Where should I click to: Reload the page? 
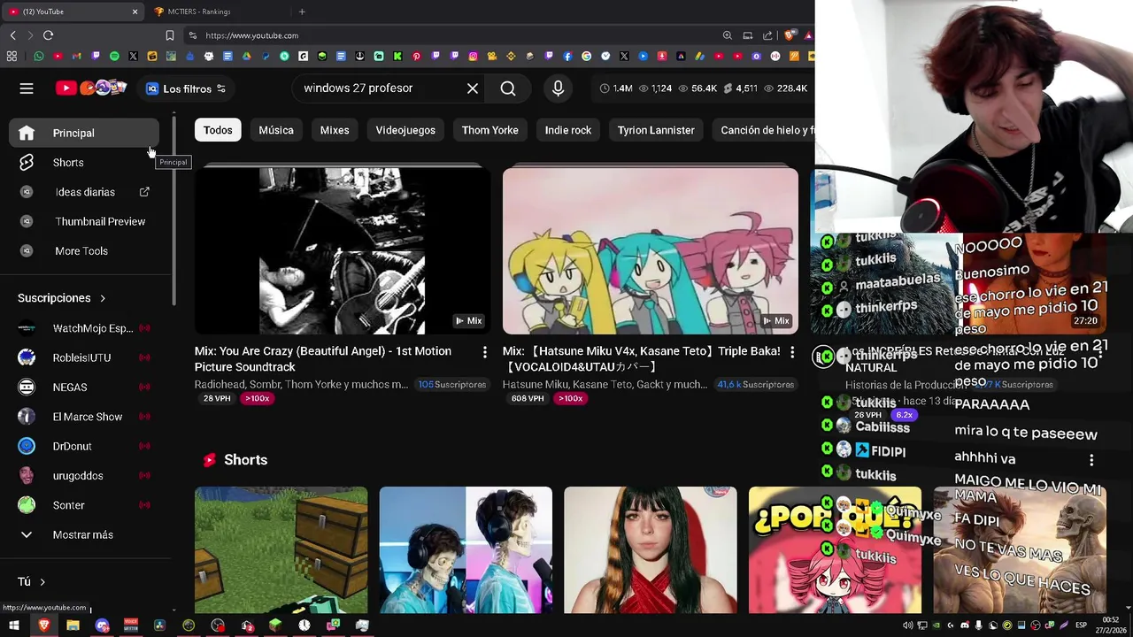[x=48, y=35]
